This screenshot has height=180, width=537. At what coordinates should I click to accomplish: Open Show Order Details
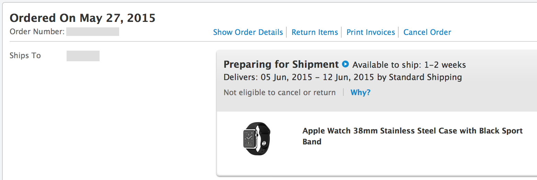(248, 32)
